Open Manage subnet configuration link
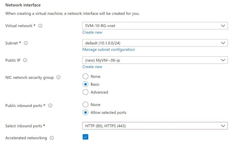The height and width of the screenshot is (145, 240). pos(108,49)
